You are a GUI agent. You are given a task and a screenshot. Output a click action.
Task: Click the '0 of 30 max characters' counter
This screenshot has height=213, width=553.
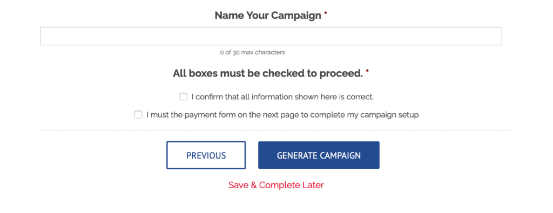[253, 52]
